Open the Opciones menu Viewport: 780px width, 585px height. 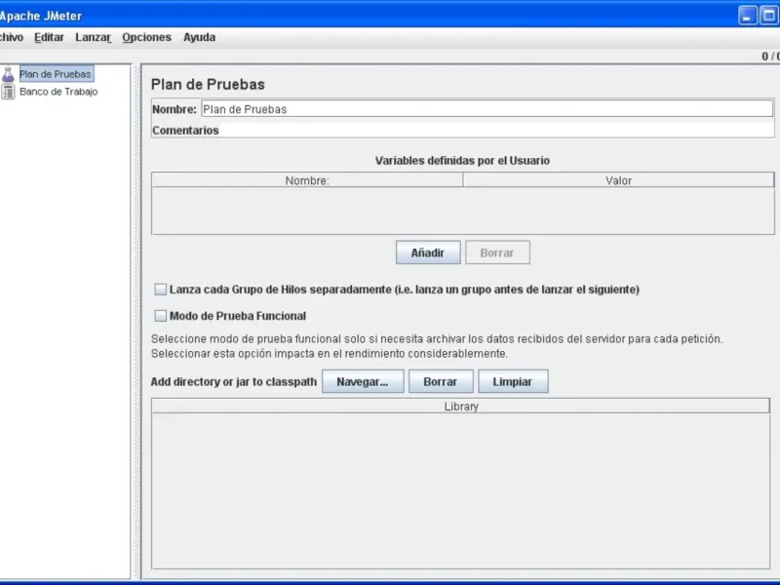point(147,37)
